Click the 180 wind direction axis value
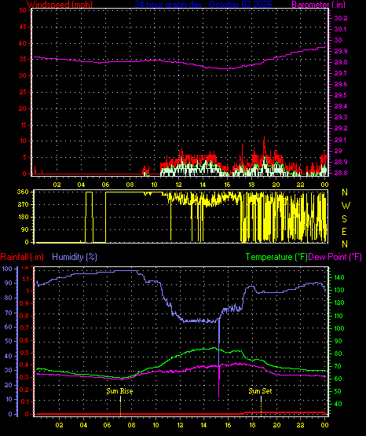Screen dimensions: 366x436 (x=23, y=217)
